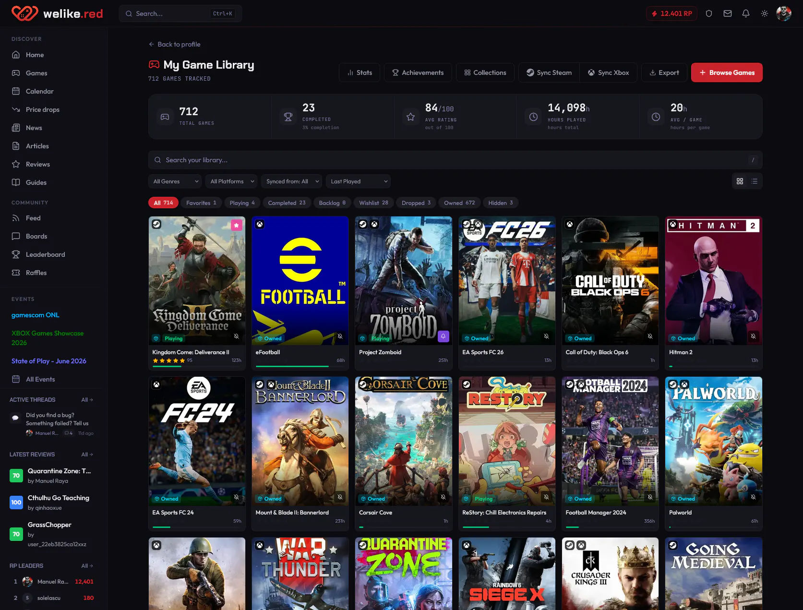Click Sync Steam button

(549, 72)
